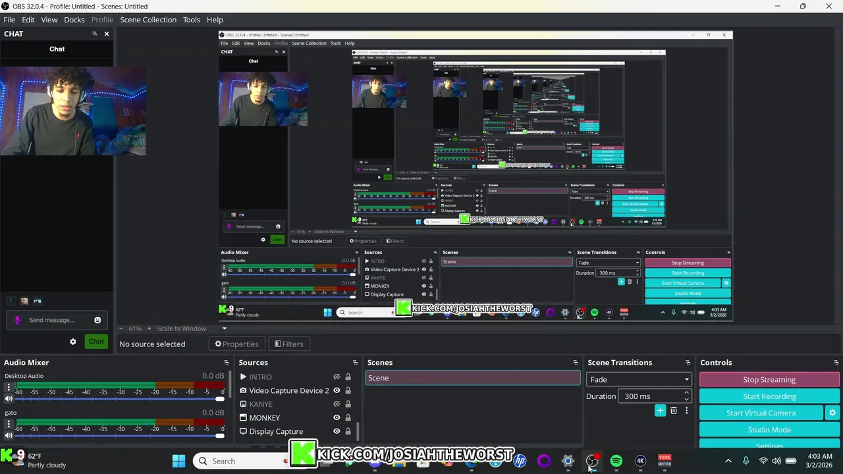The width and height of the screenshot is (843, 474).
Task: Pop out the Scene Transitions dock
Action: pyautogui.click(x=688, y=363)
